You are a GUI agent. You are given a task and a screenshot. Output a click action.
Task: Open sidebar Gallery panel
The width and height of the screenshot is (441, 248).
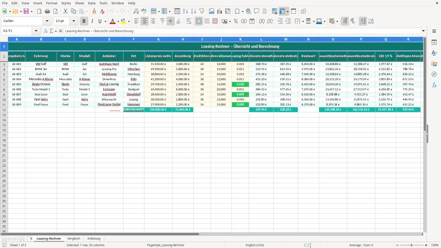click(x=434, y=64)
